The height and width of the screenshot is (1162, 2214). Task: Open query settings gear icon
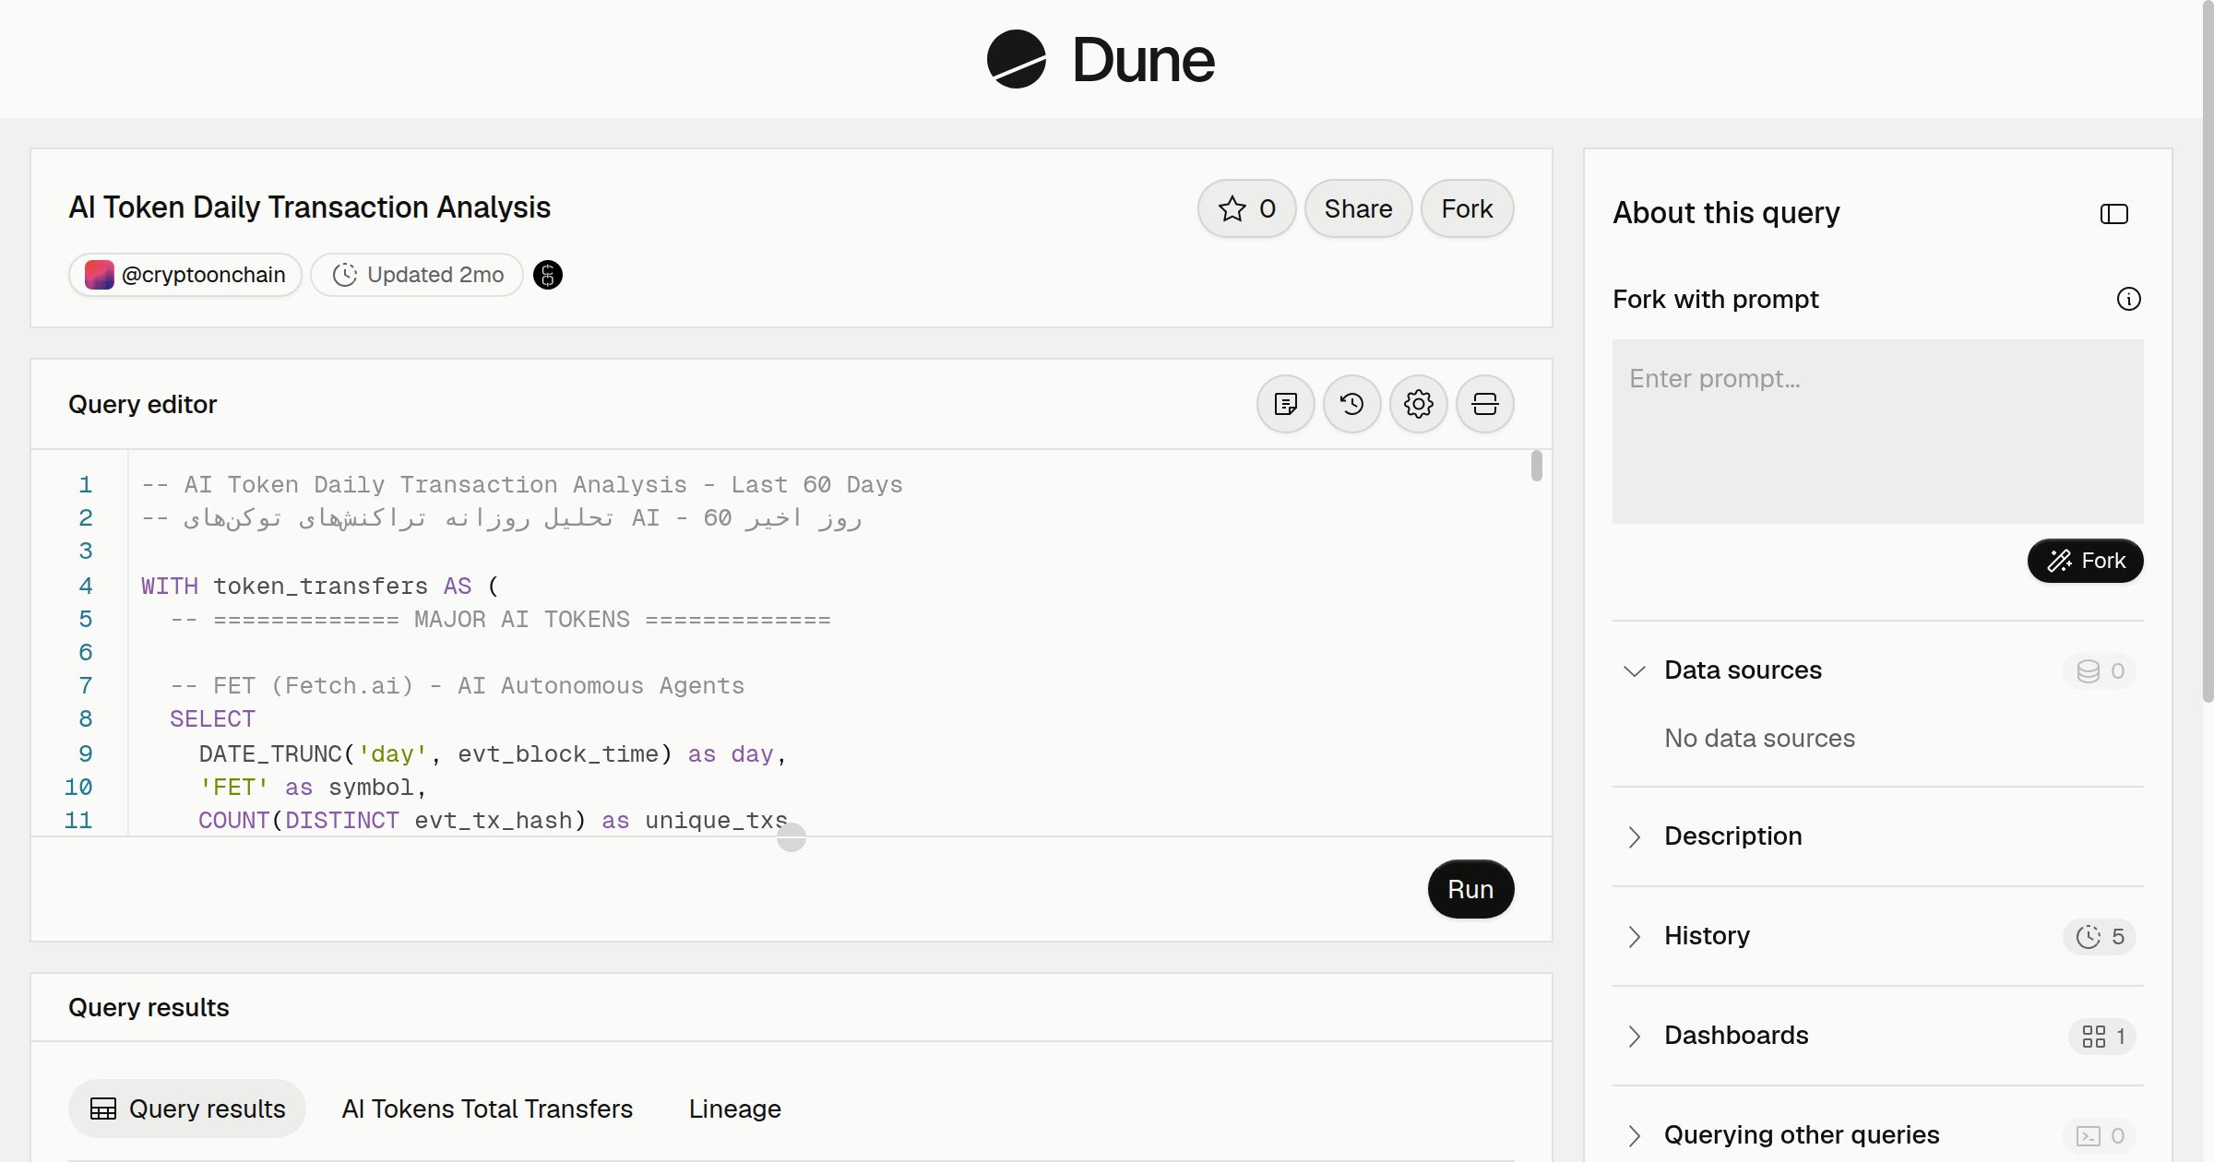point(1418,404)
